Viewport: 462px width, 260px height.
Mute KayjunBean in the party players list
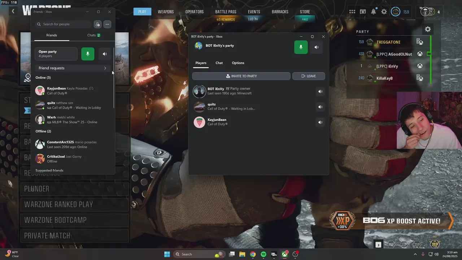pyautogui.click(x=320, y=122)
